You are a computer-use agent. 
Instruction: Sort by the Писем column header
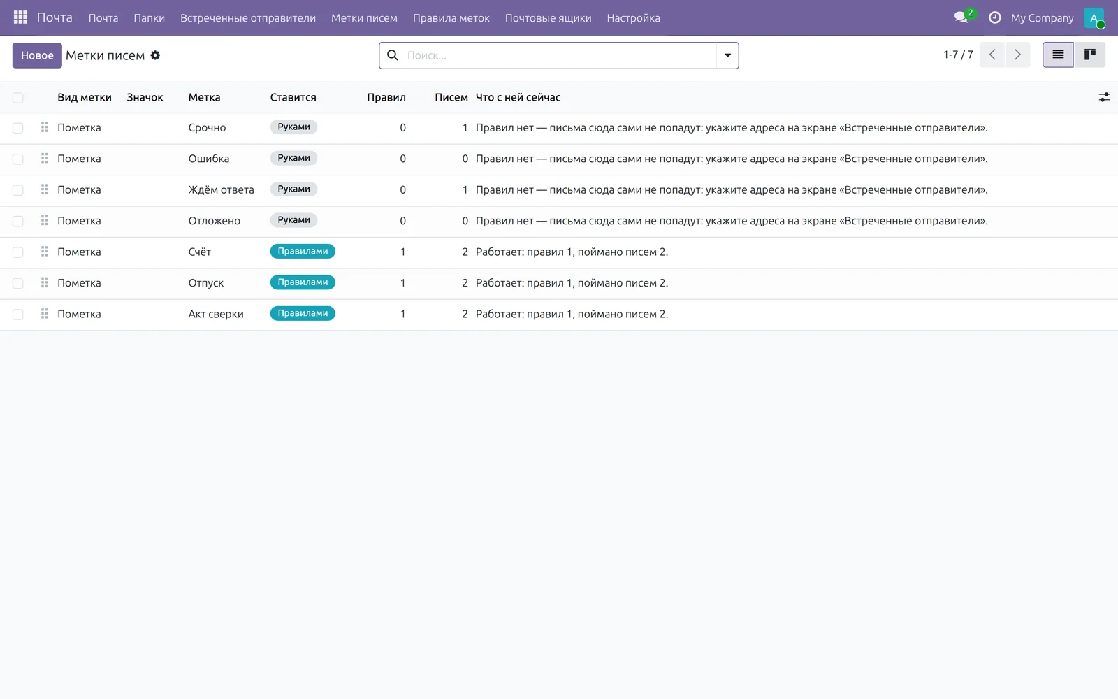[x=451, y=97]
